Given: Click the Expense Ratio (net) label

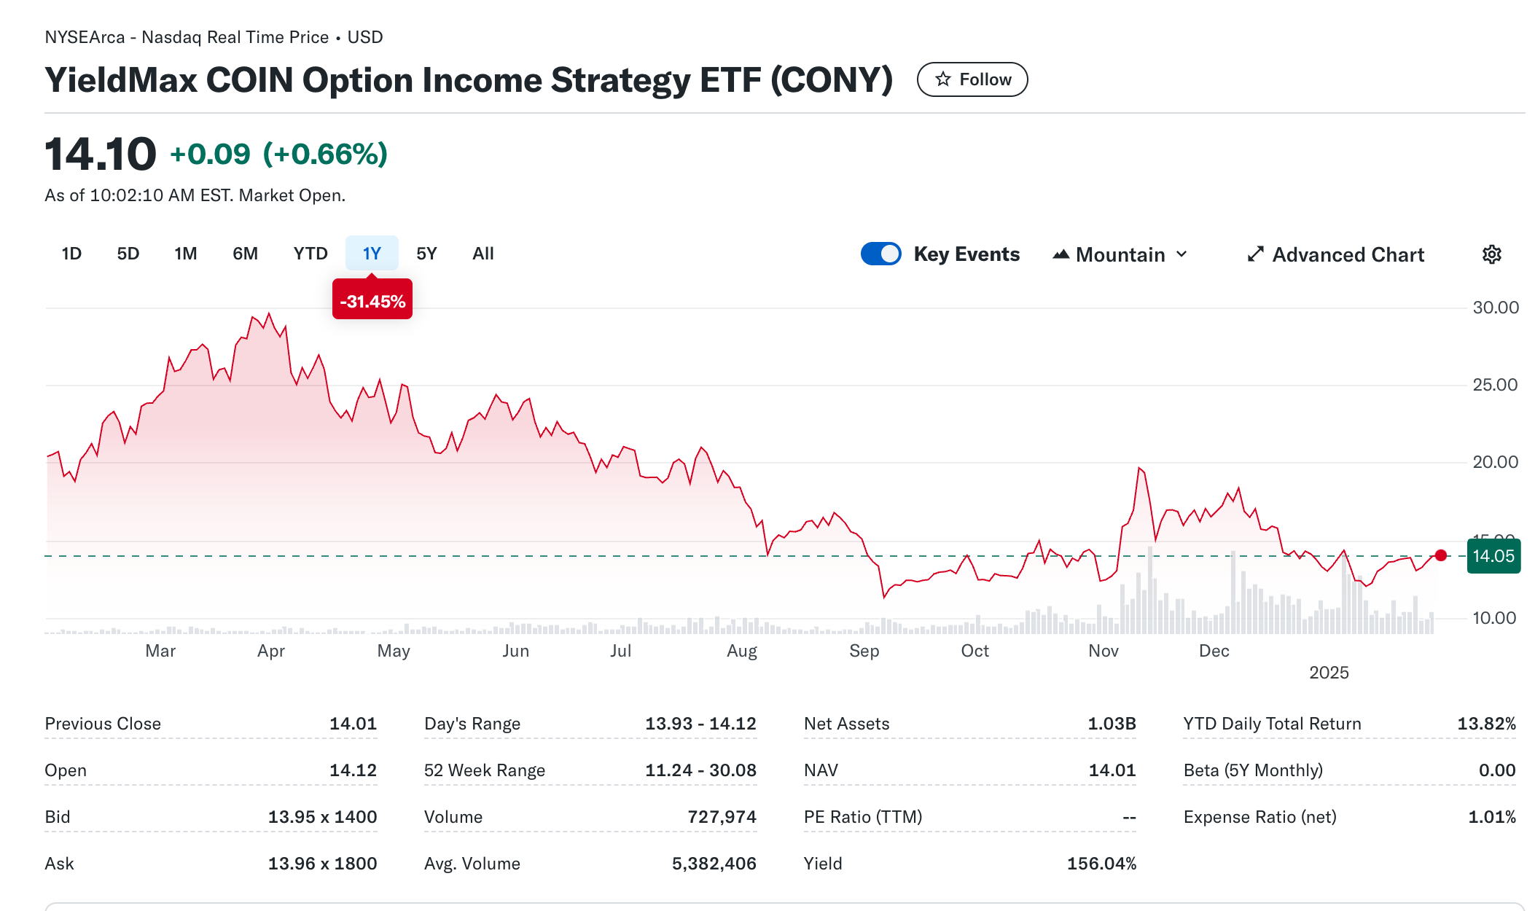Looking at the screenshot, I should (x=1260, y=817).
